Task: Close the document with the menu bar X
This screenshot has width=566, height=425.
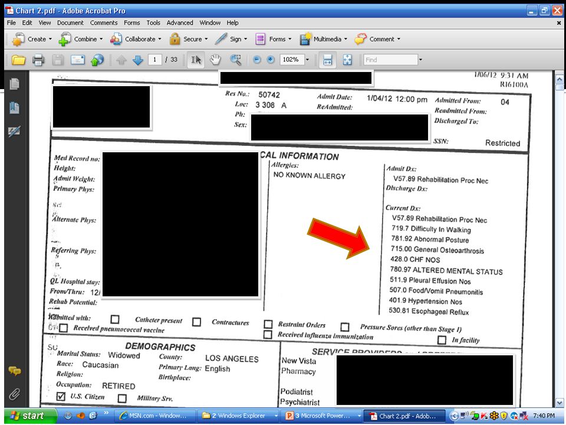Action: pyautogui.click(x=559, y=23)
